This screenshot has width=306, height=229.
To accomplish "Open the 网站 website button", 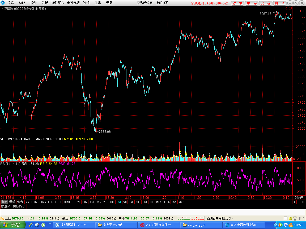I will point(280,3).
